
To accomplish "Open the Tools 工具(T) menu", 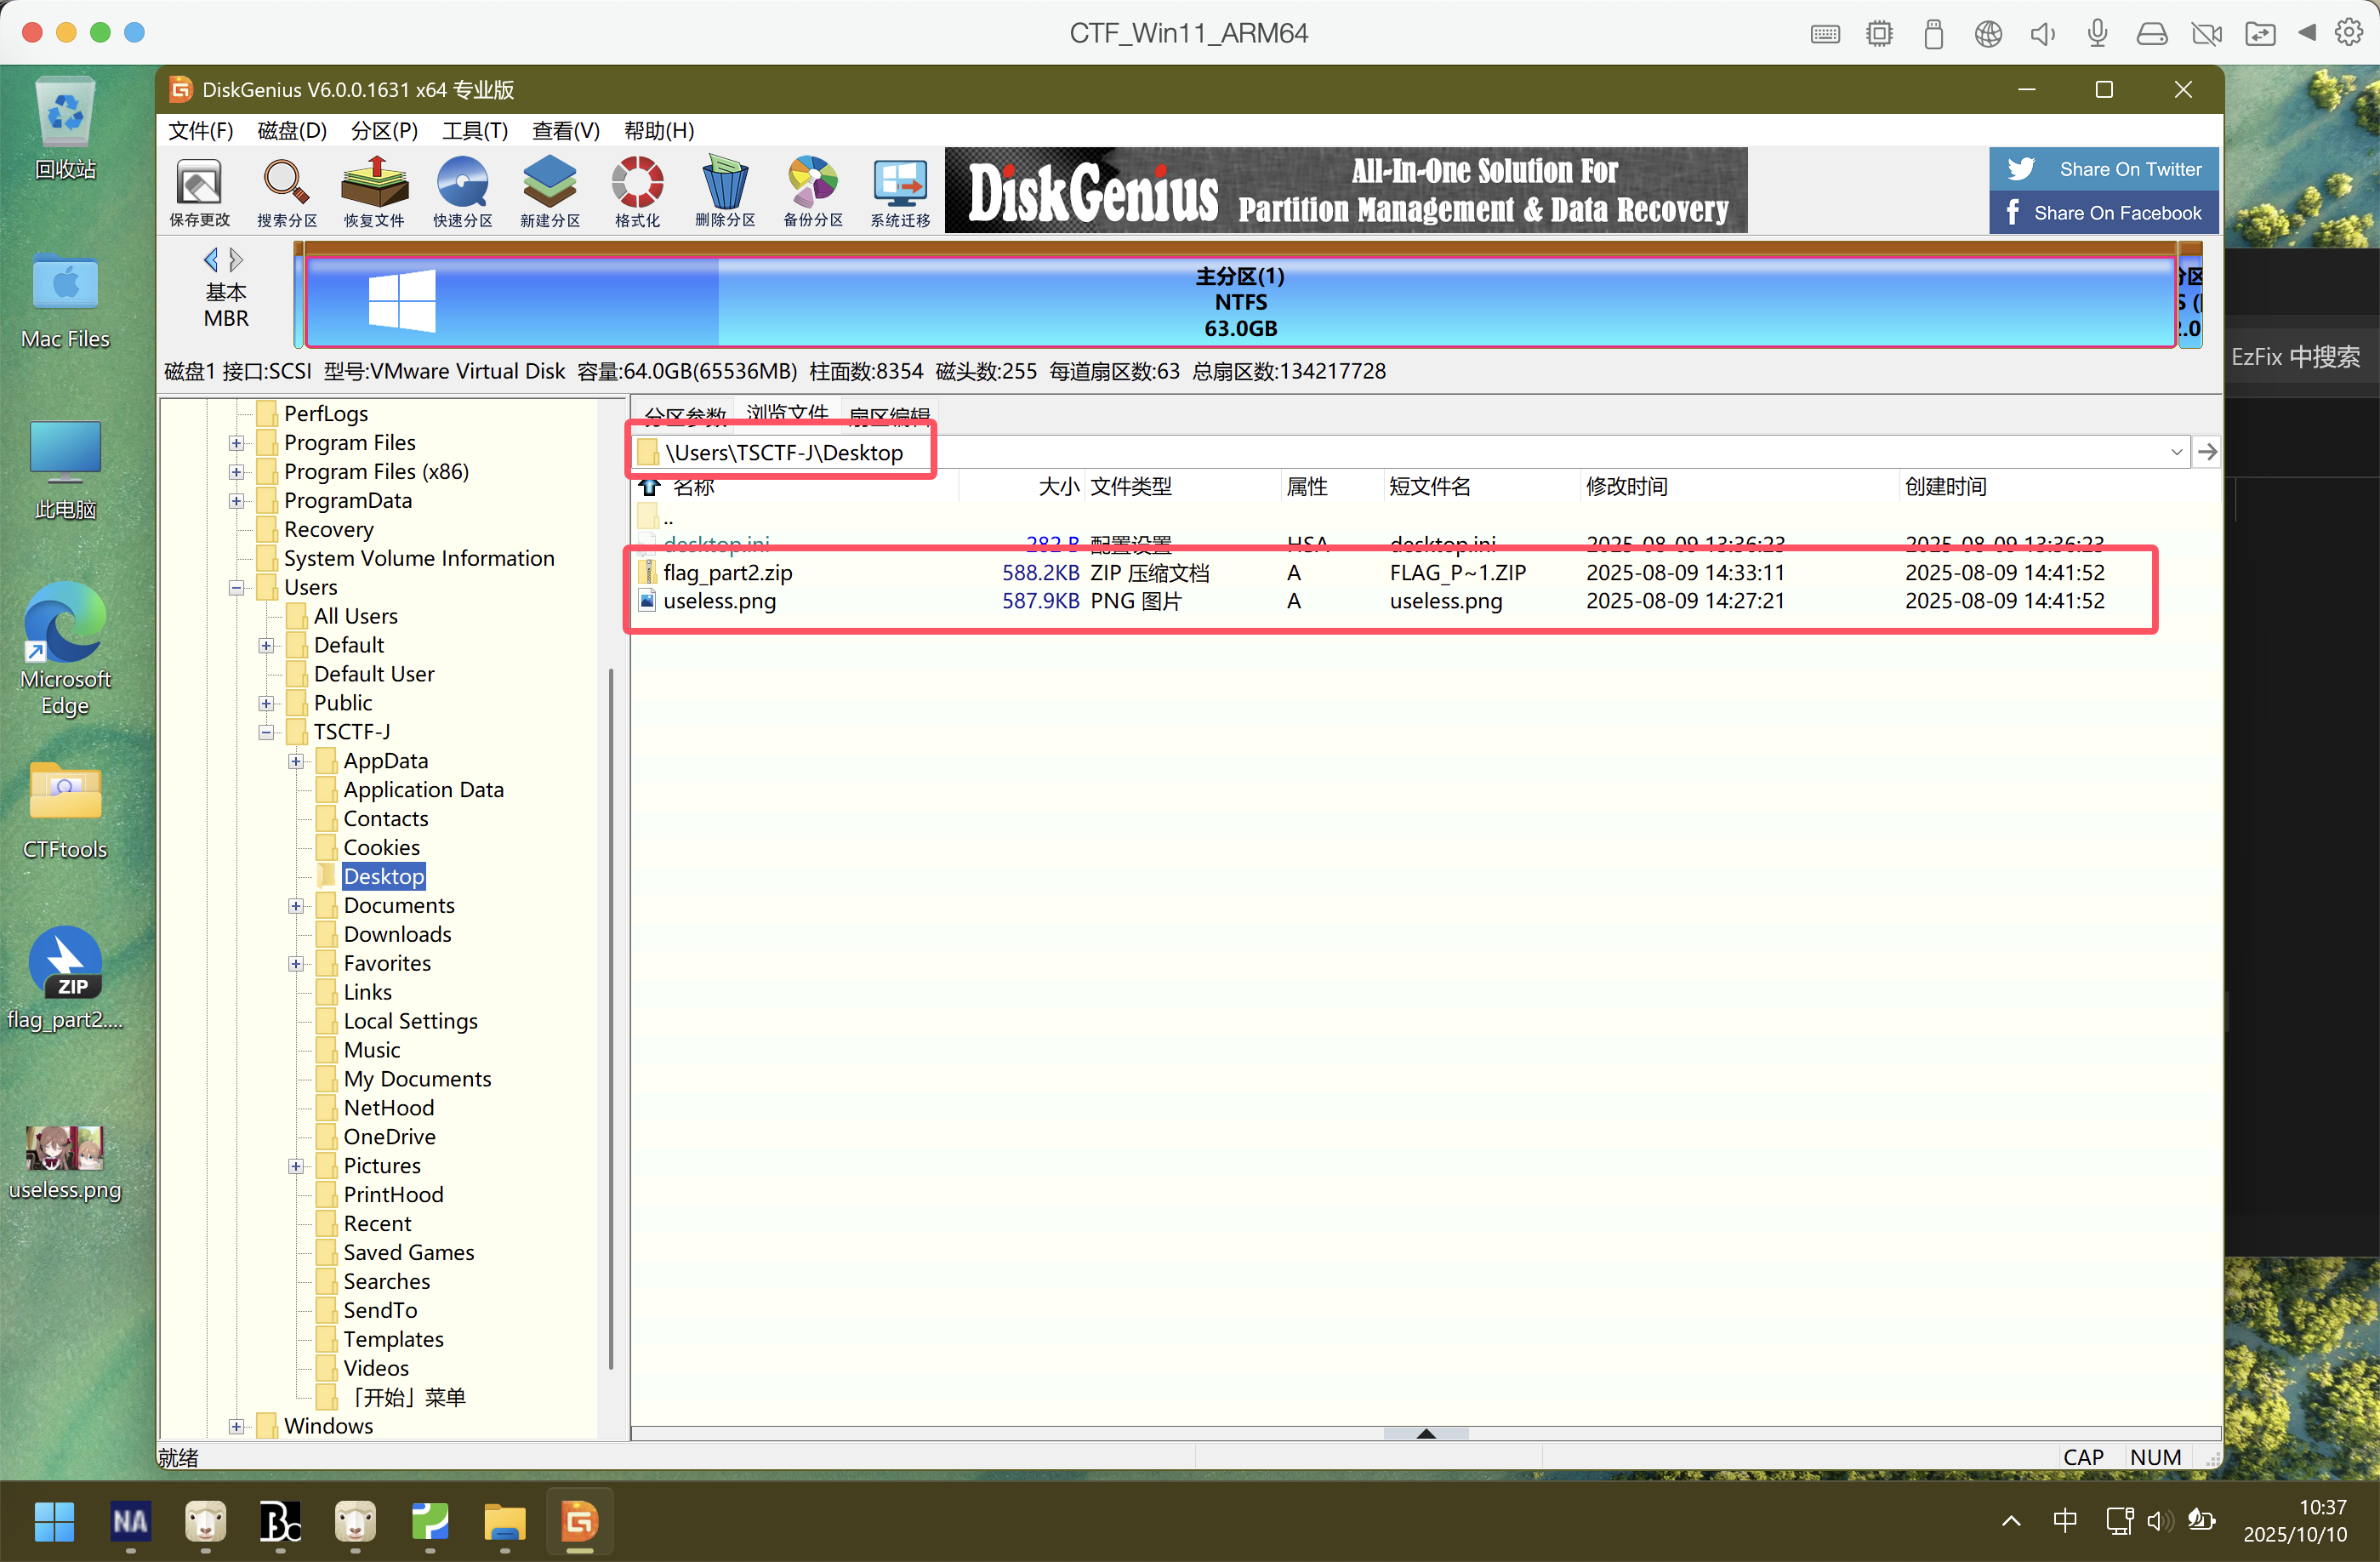I will point(475,131).
